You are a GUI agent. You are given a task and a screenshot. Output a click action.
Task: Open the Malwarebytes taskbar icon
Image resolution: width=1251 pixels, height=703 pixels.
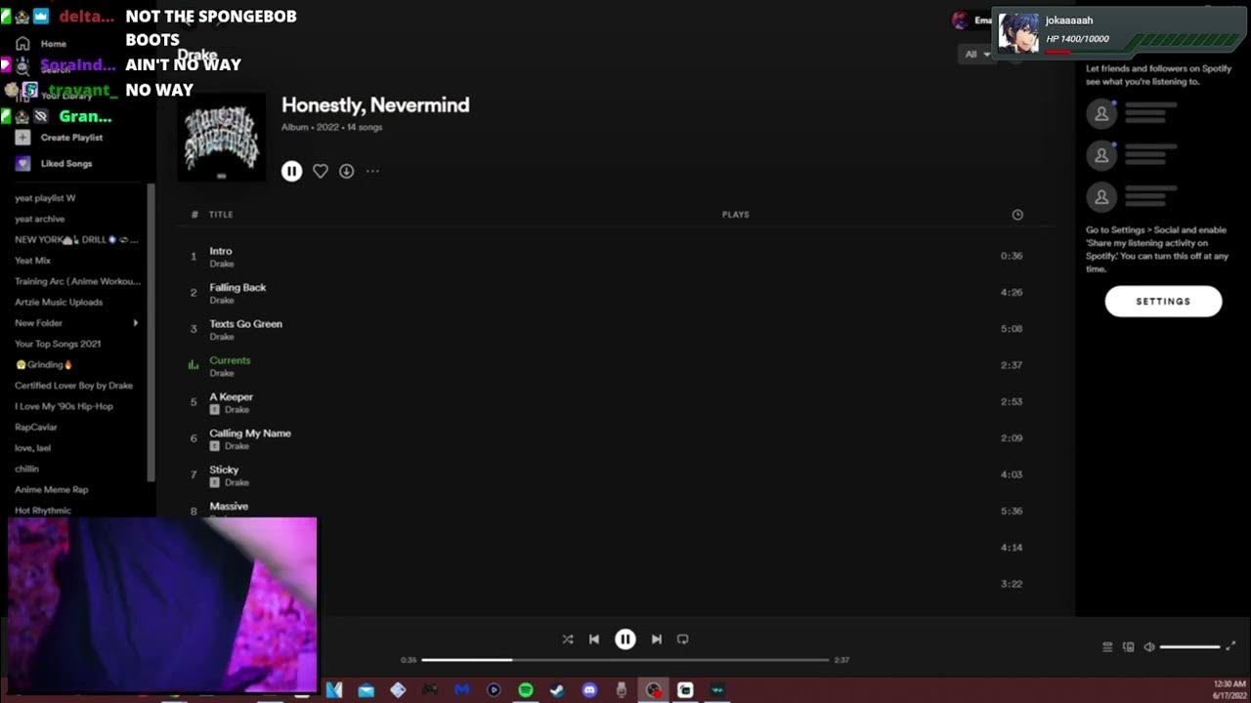[x=462, y=690]
